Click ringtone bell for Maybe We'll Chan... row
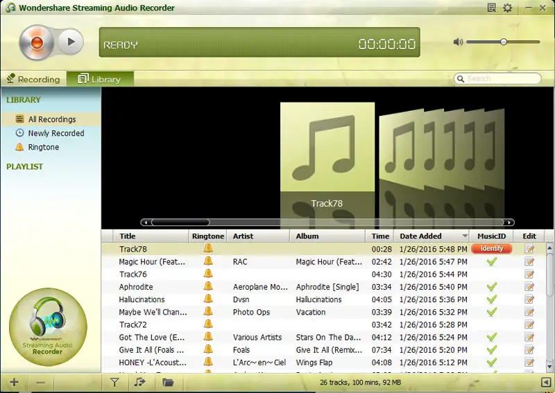Viewport: 555px width, 393px height. 208,311
